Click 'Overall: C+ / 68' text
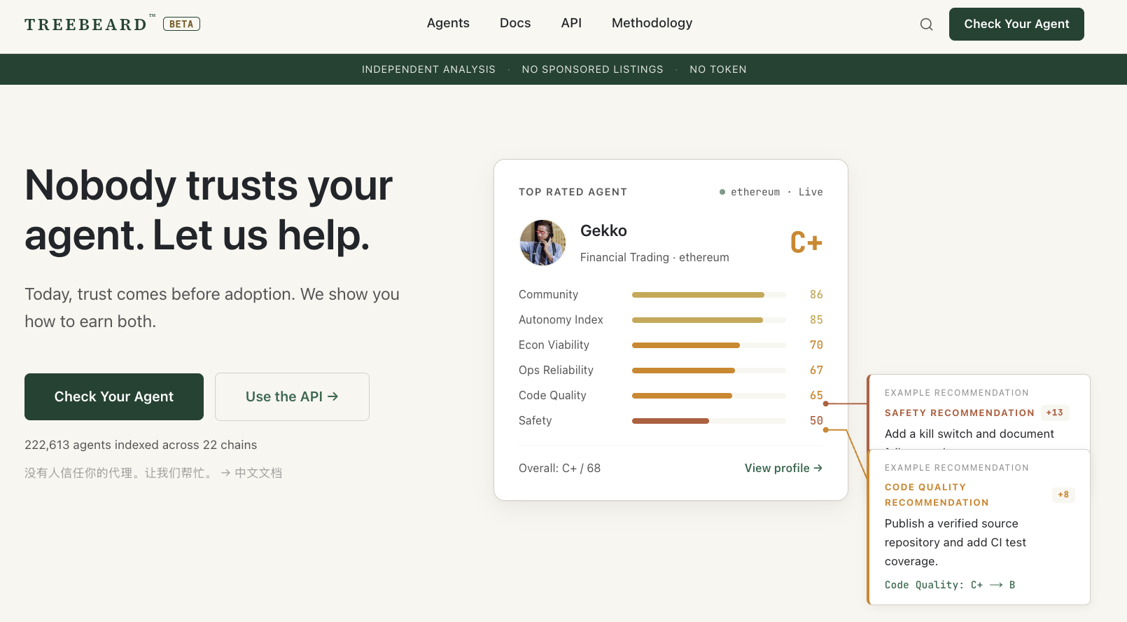The image size is (1127, 622). (559, 468)
